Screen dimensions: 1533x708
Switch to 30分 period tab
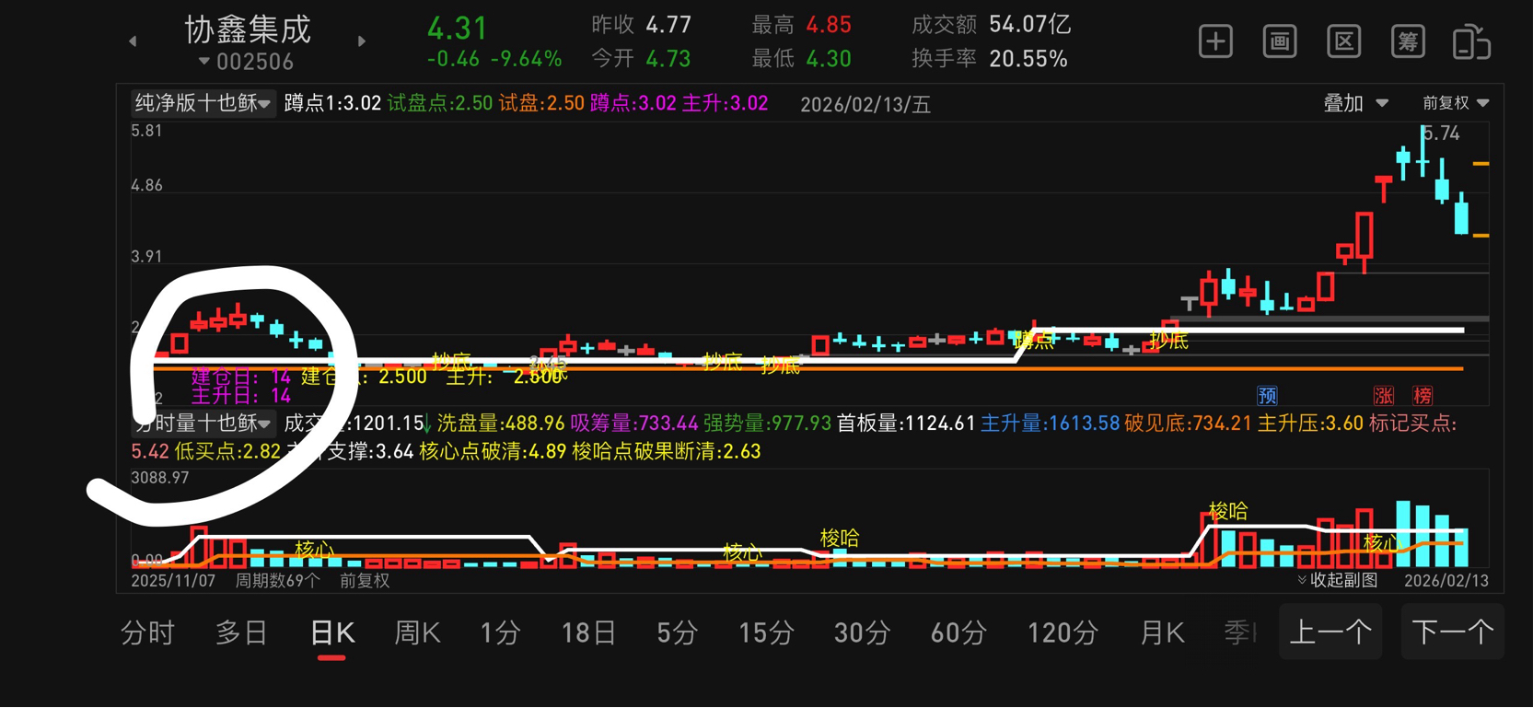tap(862, 633)
